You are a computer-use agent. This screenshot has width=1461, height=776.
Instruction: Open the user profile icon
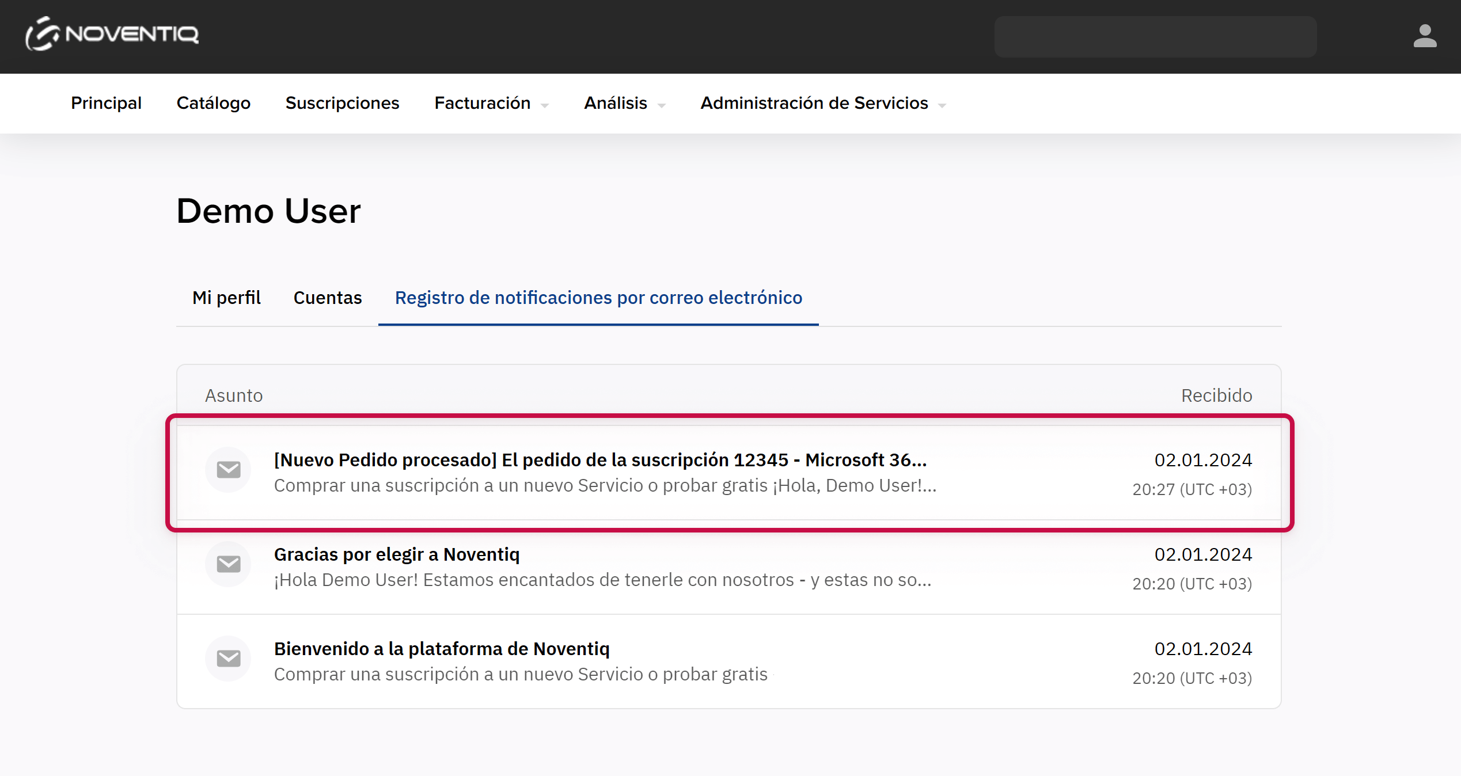(x=1424, y=36)
